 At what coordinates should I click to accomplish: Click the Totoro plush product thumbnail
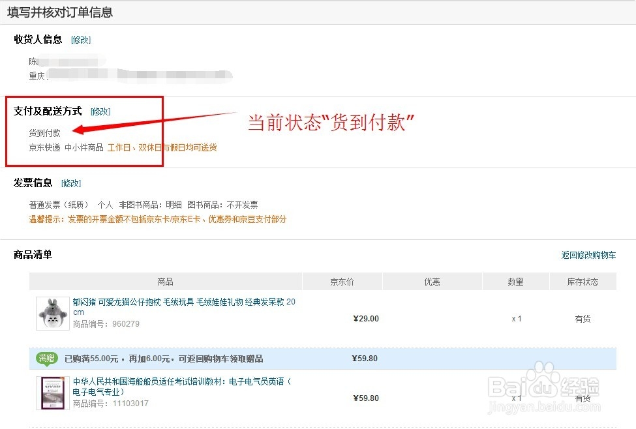52,314
